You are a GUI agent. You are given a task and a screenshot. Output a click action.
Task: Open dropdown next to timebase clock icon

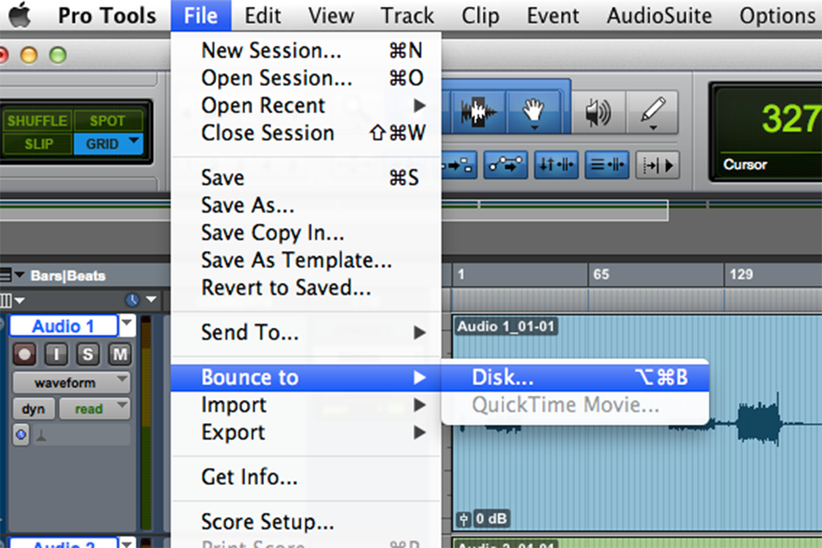(151, 300)
